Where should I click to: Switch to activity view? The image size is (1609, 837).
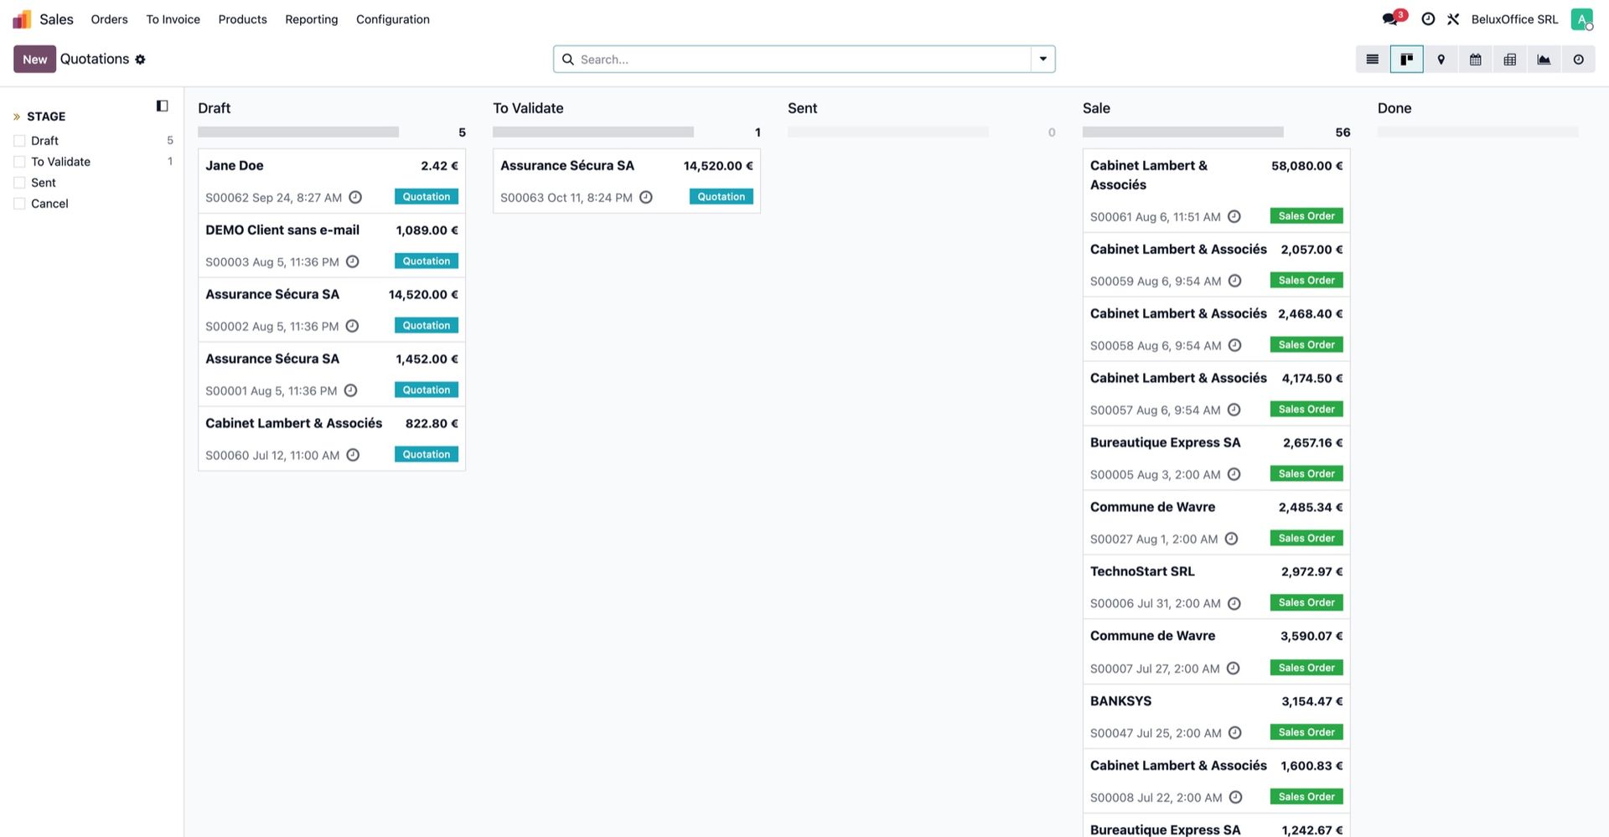(1579, 59)
